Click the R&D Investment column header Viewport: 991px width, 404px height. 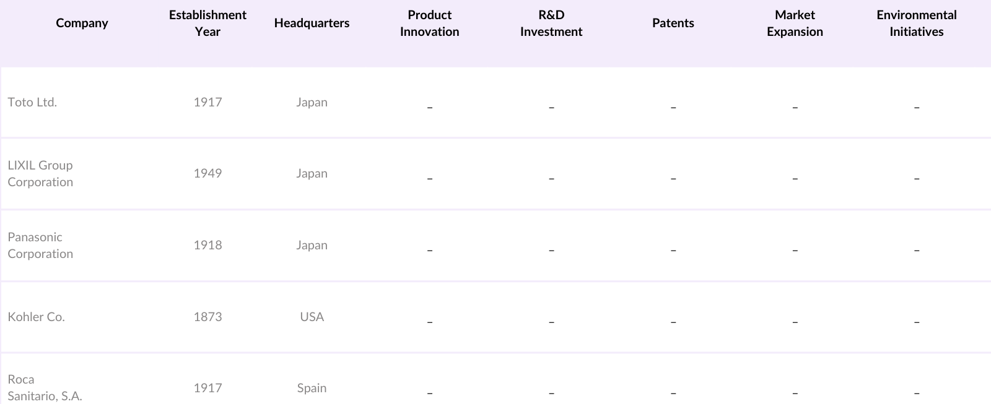tap(551, 23)
